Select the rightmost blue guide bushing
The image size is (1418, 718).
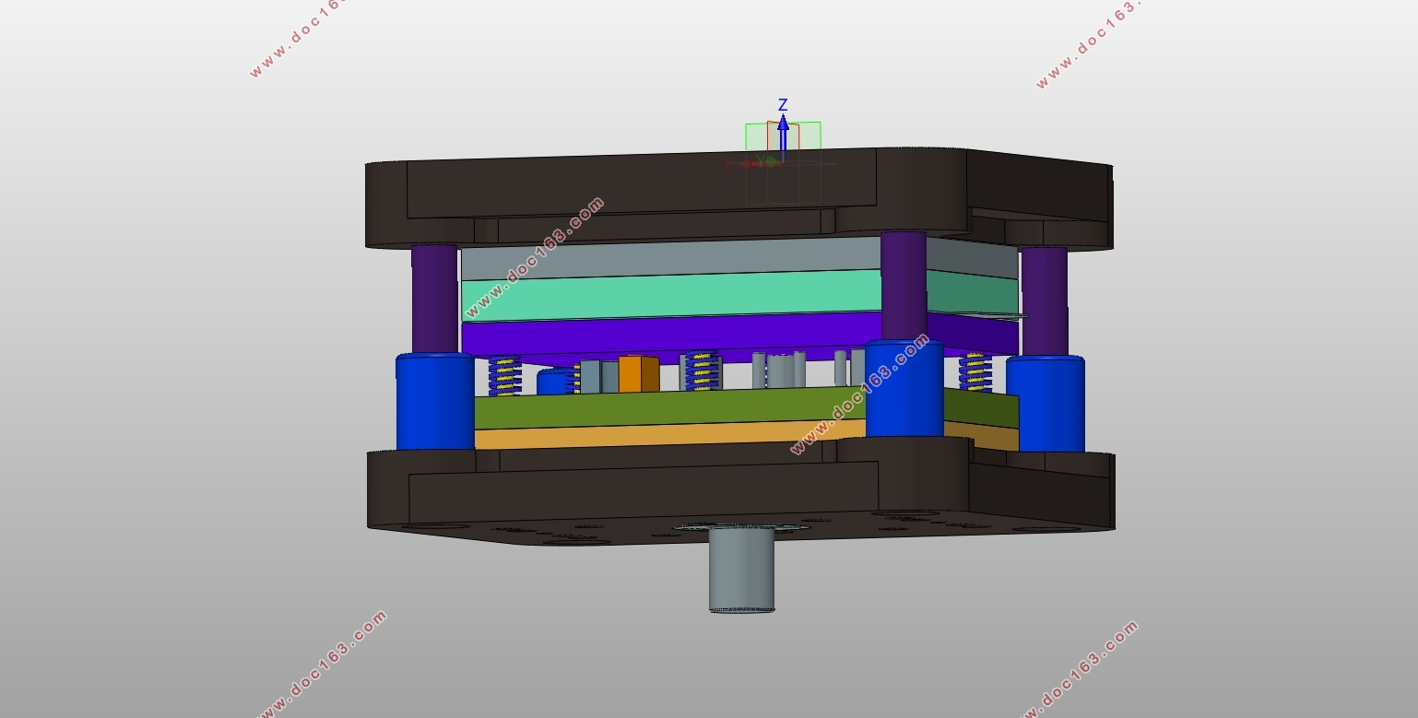pyautogui.click(x=1045, y=404)
